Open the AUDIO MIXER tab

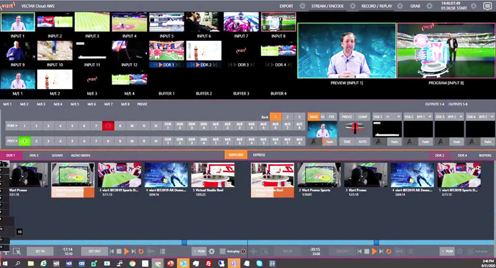click(81, 155)
